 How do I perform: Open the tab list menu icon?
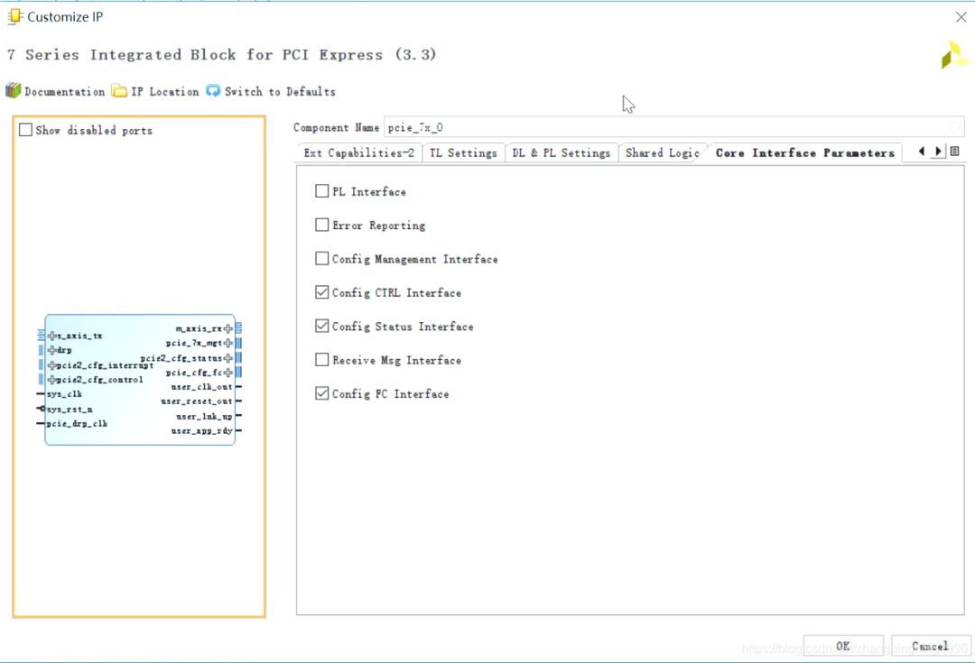click(954, 152)
